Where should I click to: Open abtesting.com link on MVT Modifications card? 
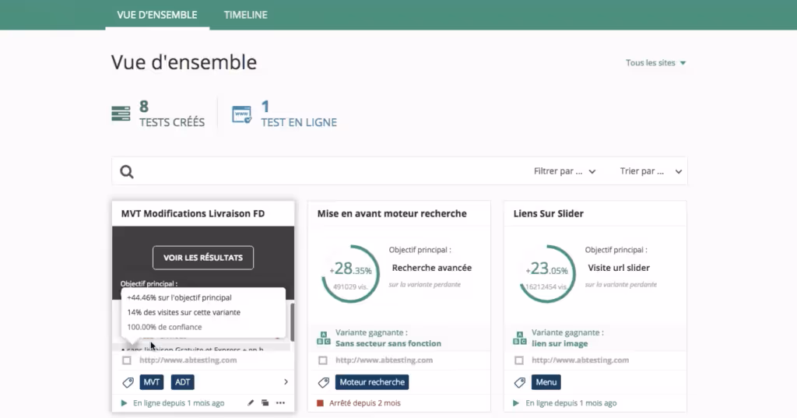[x=188, y=360]
